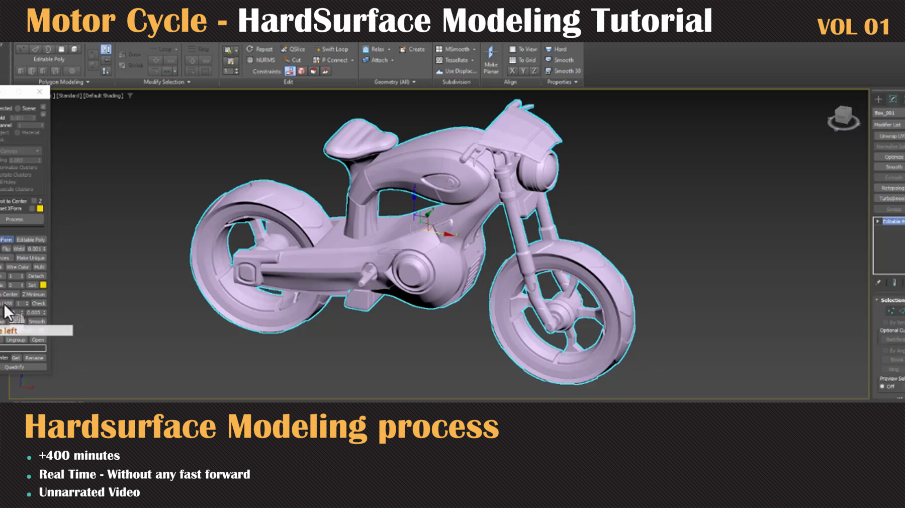This screenshot has height=508, width=905.
Task: Select the Off radio under Preview Selection
Action: point(882,386)
